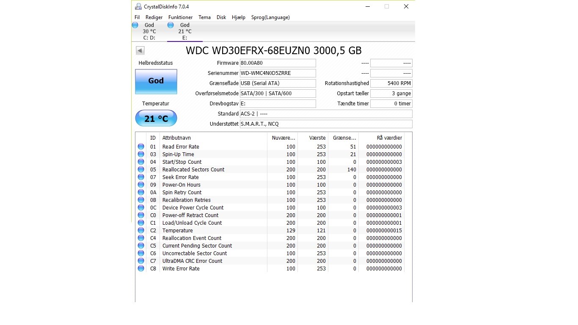578x325 pixels.
Task: Open the Fil menu
Action: 137,17
